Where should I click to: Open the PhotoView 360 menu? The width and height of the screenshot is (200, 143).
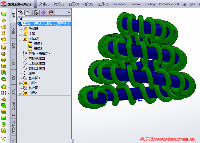[169, 4]
